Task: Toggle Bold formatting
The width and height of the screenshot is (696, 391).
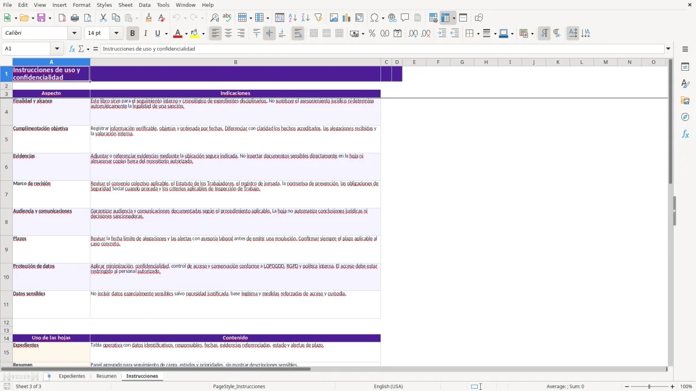Action: point(132,34)
